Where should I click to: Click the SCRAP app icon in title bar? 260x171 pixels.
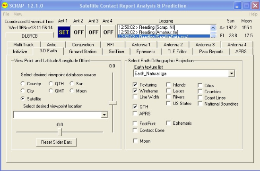click(x=4, y=6)
